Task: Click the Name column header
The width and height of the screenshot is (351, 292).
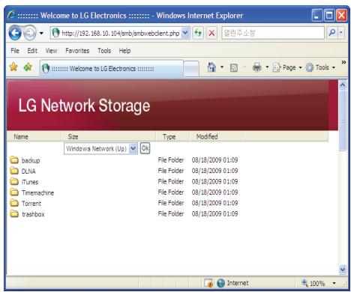Action: coord(21,136)
